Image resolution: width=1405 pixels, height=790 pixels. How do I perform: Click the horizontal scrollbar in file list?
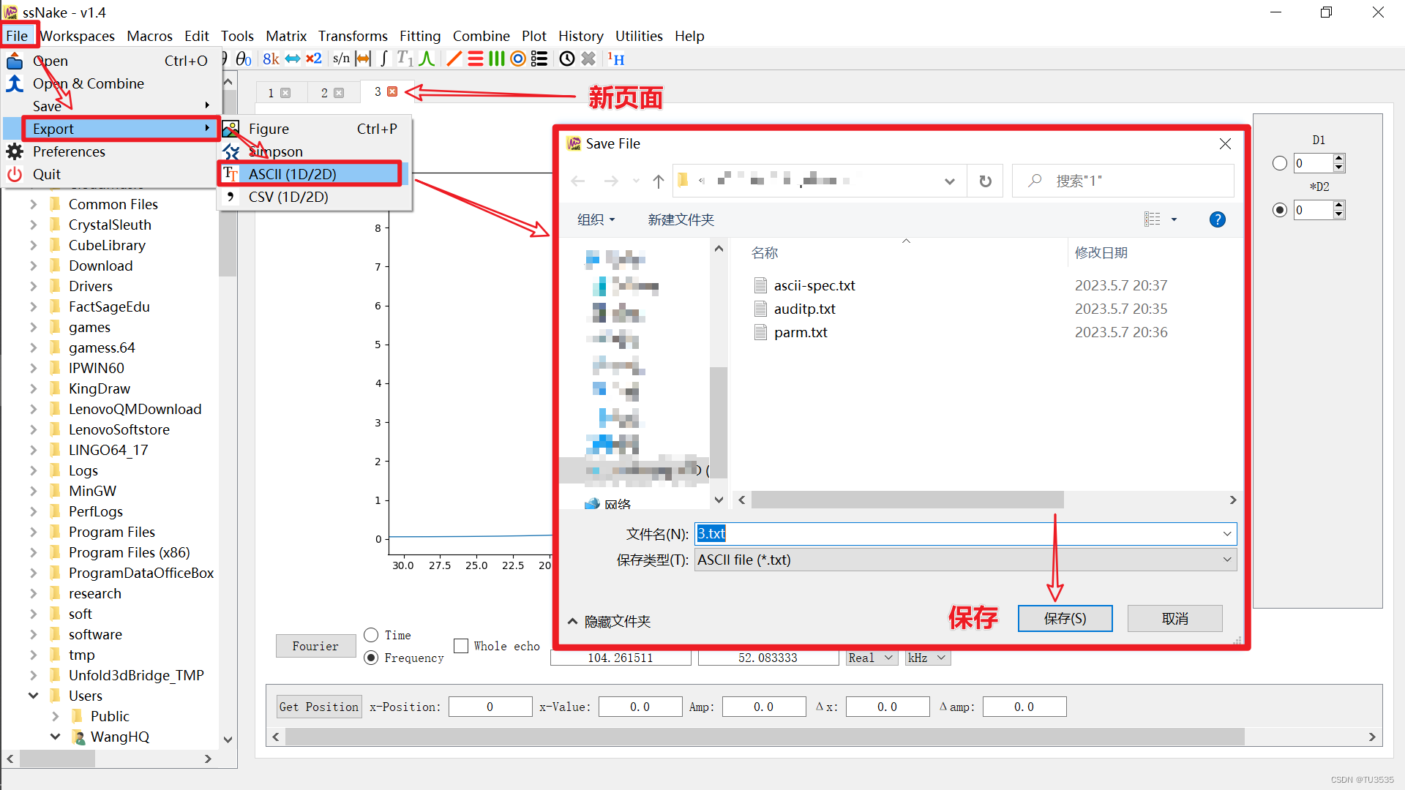coord(907,500)
